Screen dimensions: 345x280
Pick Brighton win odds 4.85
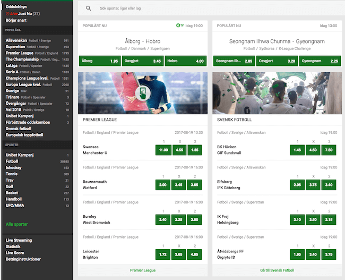(x=194, y=254)
